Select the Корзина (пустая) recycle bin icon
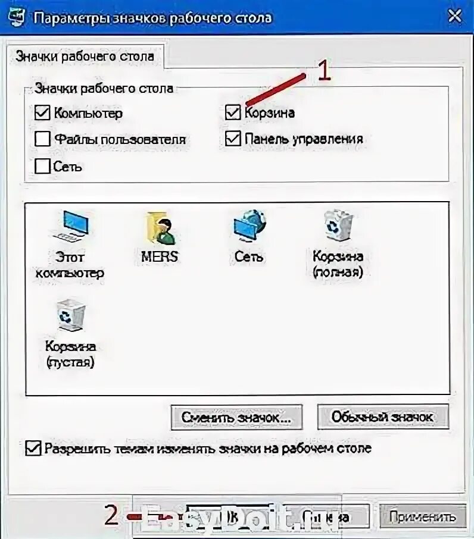The image size is (474, 539). click(70, 334)
